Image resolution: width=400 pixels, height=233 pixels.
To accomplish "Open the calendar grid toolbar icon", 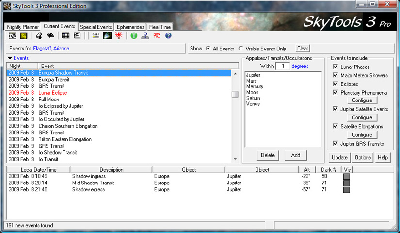I will [x=65, y=36].
